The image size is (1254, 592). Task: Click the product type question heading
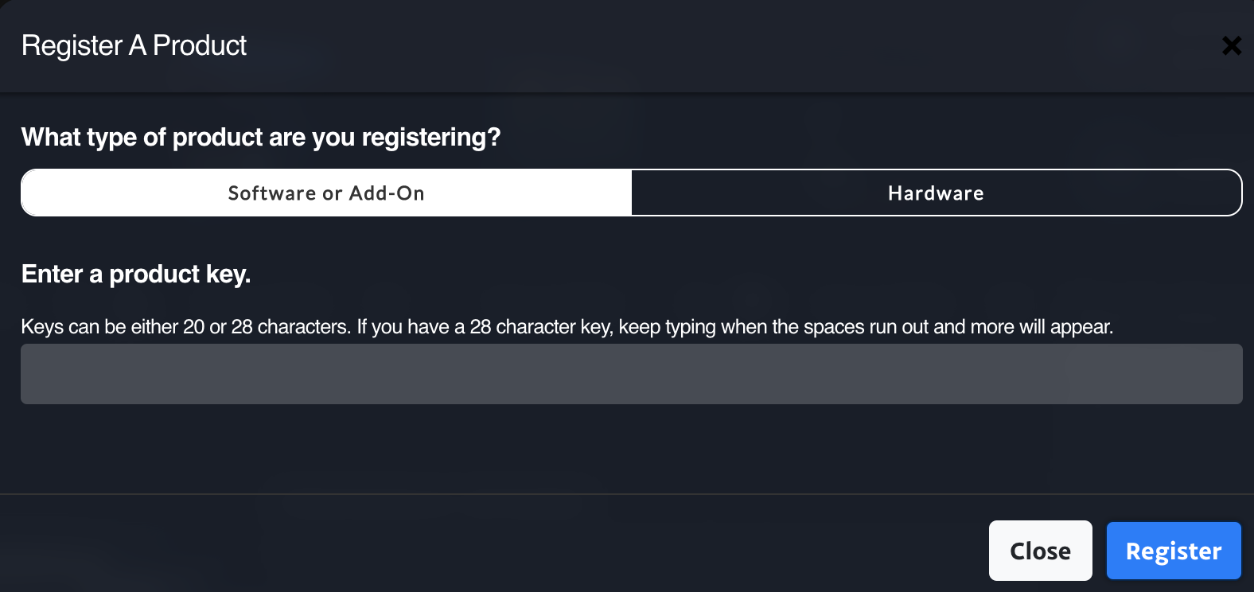pyautogui.click(x=261, y=138)
